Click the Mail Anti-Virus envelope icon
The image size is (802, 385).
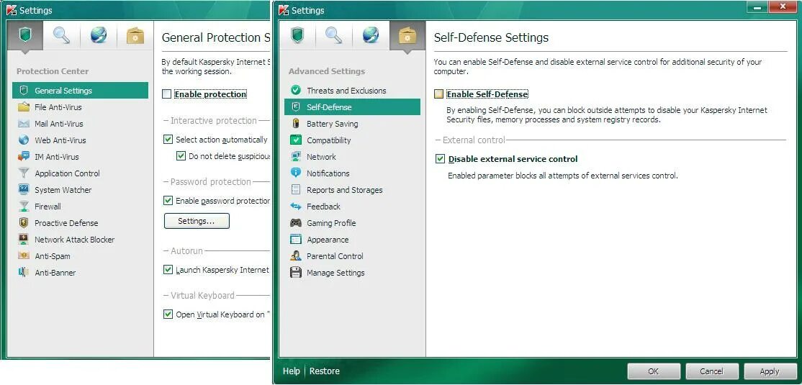pyautogui.click(x=24, y=124)
